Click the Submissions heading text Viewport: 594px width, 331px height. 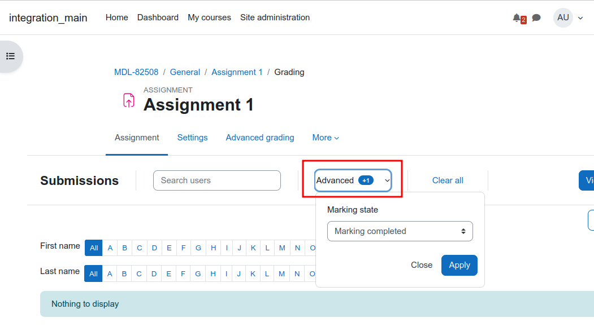79,180
